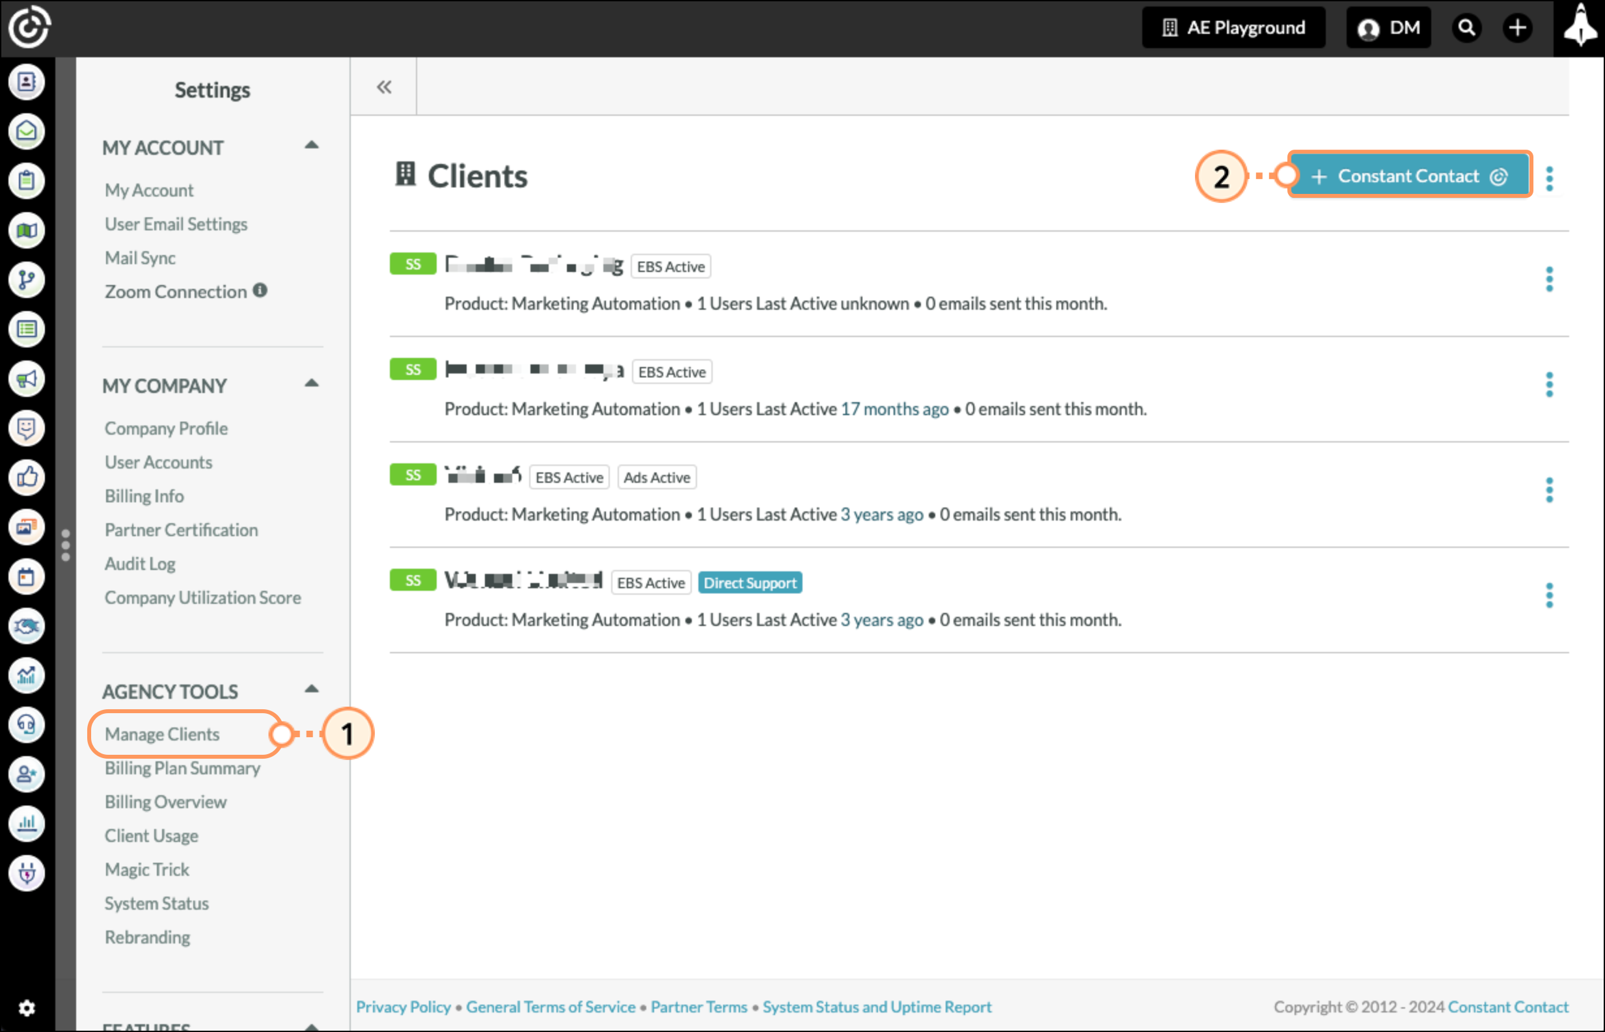Open Company Profile page
1605x1032 pixels.
click(x=166, y=428)
